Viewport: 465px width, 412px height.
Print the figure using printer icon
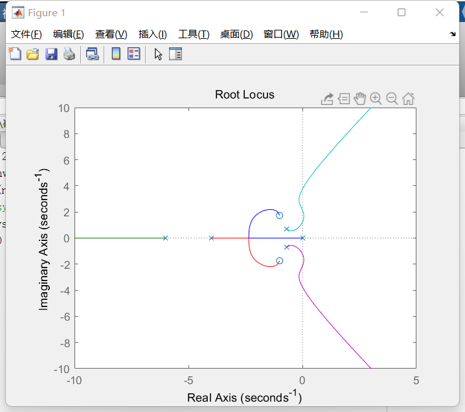(69, 54)
